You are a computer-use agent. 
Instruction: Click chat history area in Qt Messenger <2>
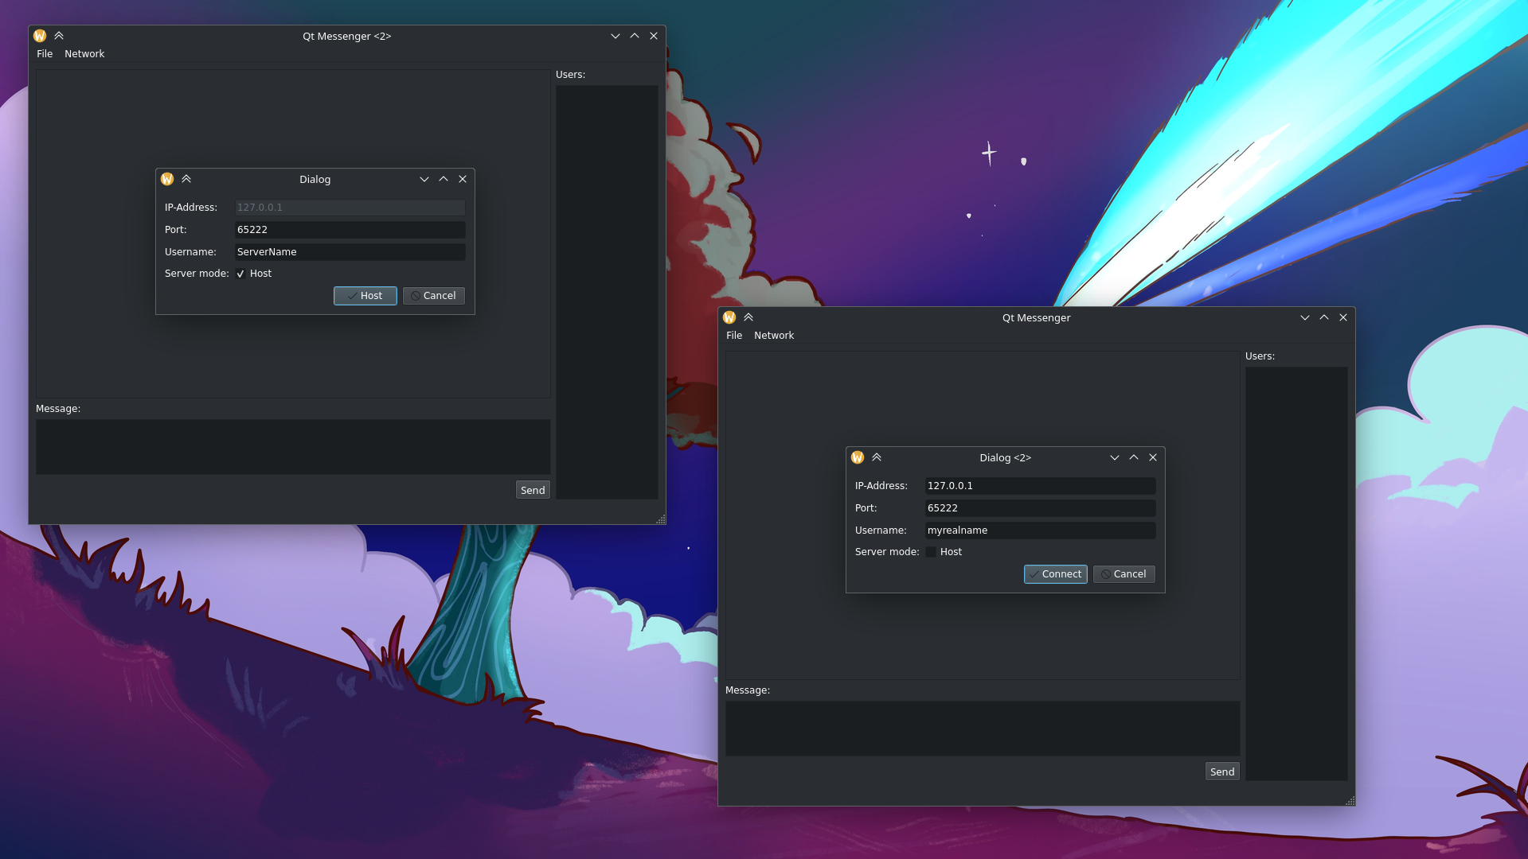coord(293,234)
